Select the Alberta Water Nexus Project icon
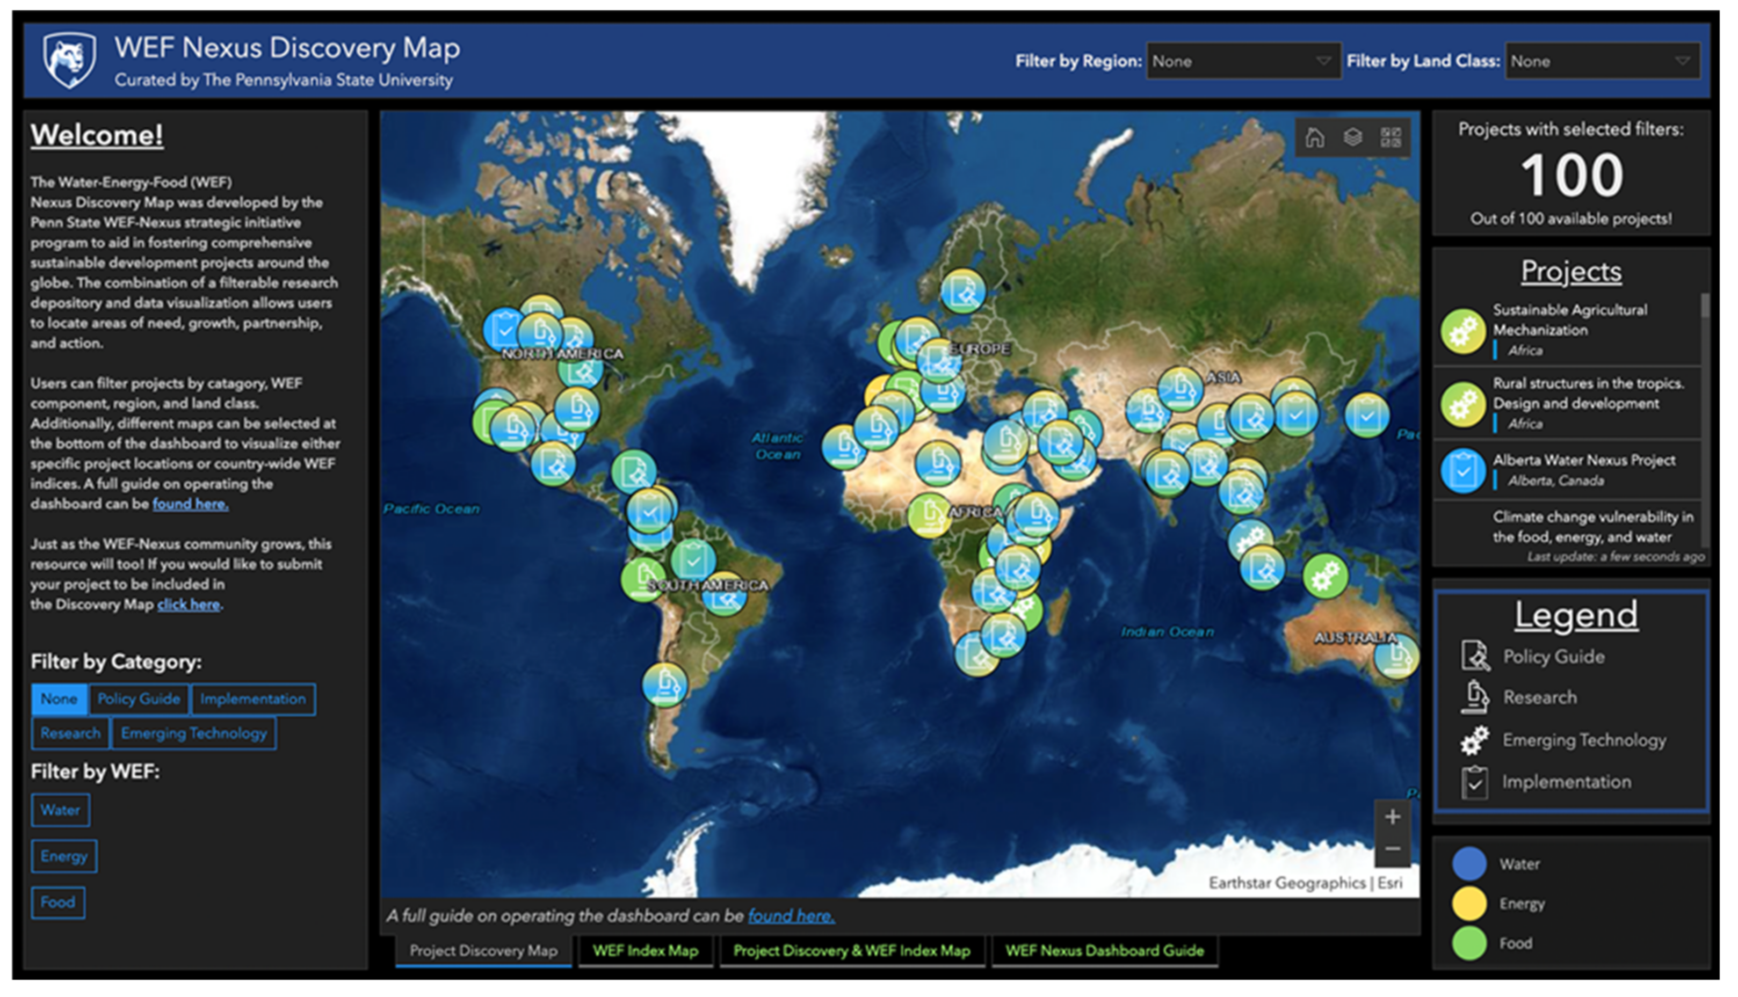1738x997 pixels. (1462, 471)
